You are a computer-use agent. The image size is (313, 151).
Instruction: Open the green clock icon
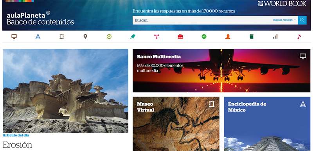pyautogui.click(x=204, y=36)
